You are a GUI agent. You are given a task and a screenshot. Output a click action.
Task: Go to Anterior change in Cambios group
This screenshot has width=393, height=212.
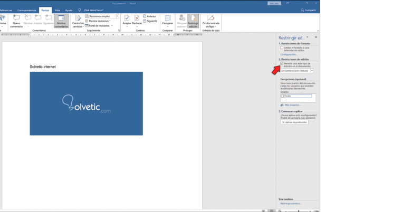(x=150, y=16)
